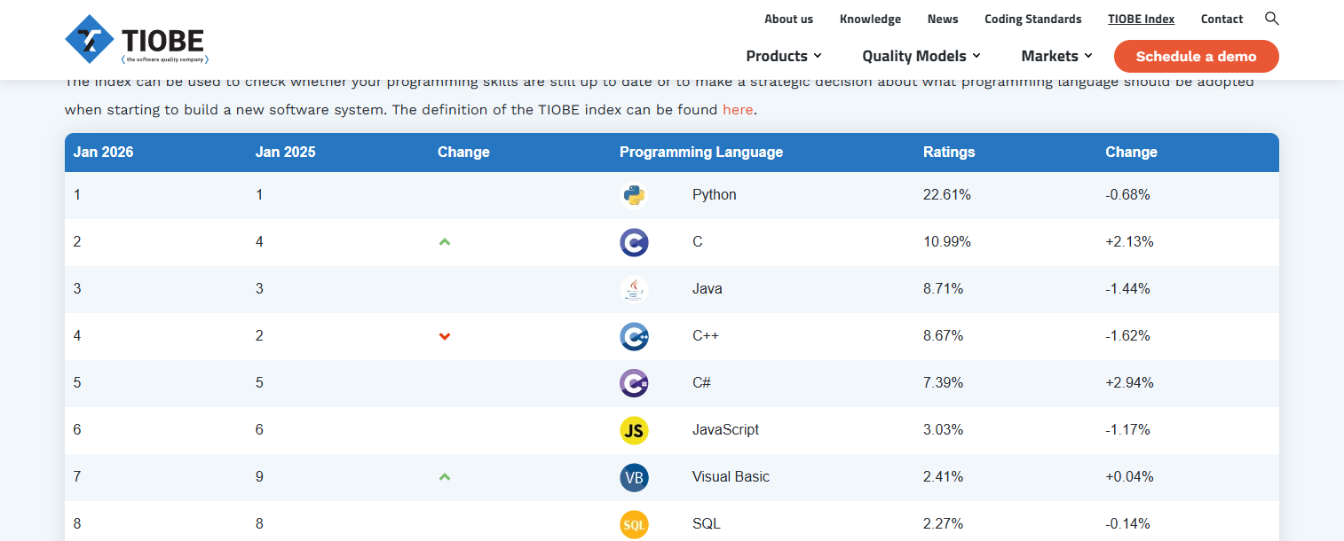Open the Contact page
Screen dimensions: 1344x541
pyautogui.click(x=1221, y=19)
